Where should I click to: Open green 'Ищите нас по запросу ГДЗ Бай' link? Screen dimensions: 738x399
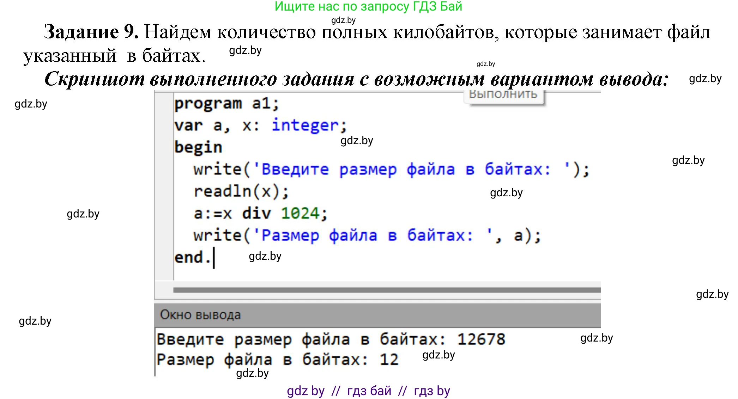[368, 6]
